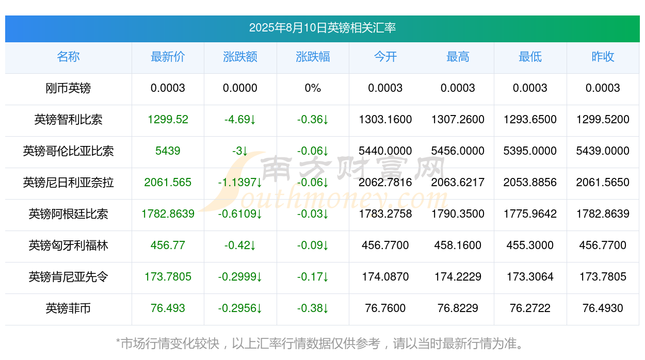Click percent change -0.03↓
645x360 pixels.
pyautogui.click(x=313, y=214)
